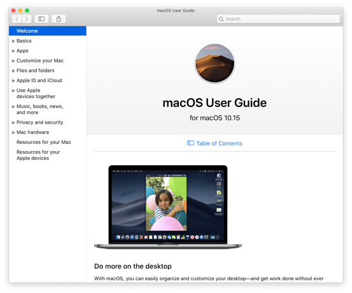Expand the Customize your Mac triangle
The height and width of the screenshot is (293, 352).
(x=13, y=61)
